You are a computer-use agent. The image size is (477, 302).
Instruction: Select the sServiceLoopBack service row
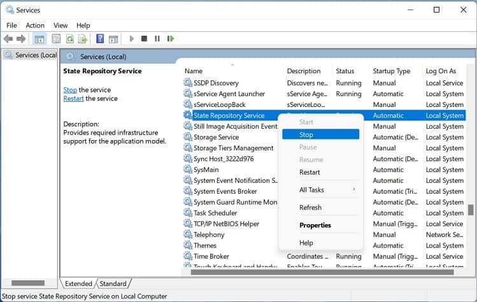(324, 104)
